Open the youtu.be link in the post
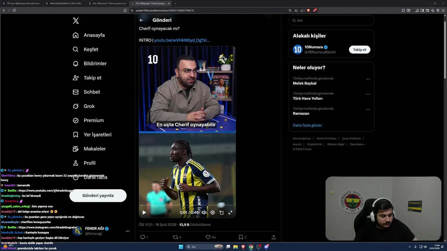 click(x=182, y=40)
